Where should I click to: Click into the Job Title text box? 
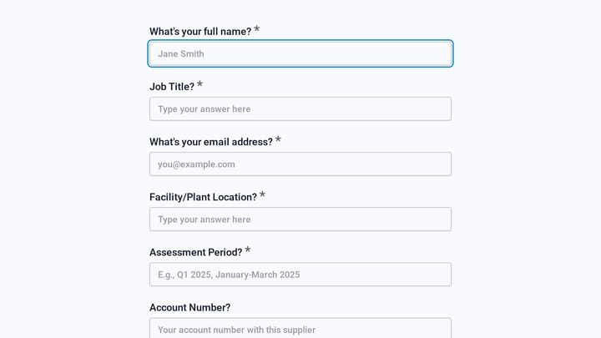tap(300, 108)
